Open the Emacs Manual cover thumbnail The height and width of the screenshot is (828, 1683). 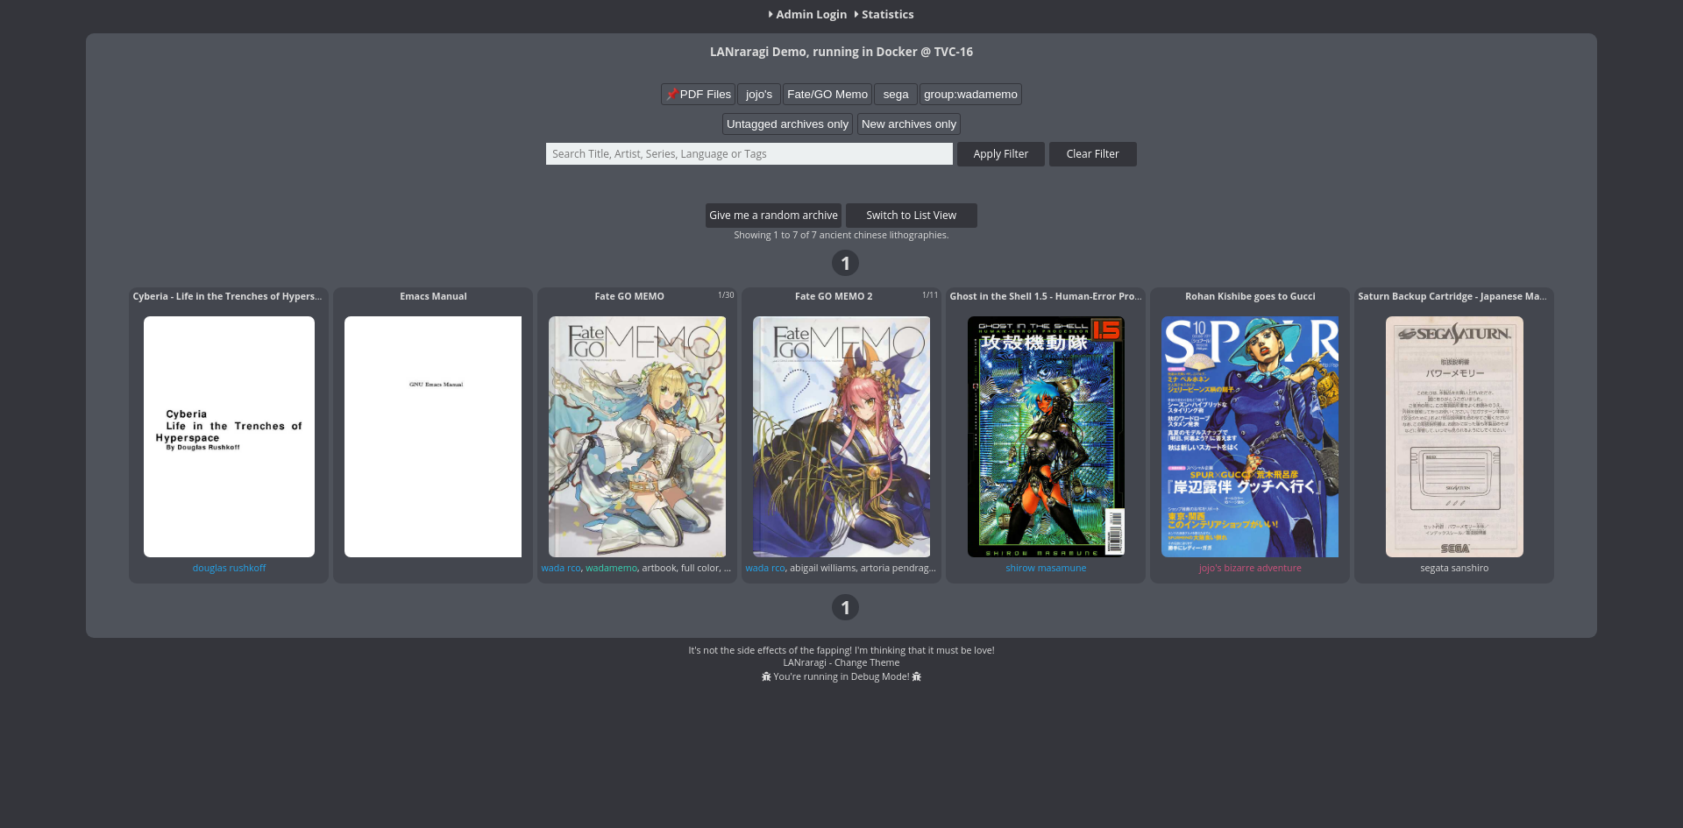[x=433, y=436]
